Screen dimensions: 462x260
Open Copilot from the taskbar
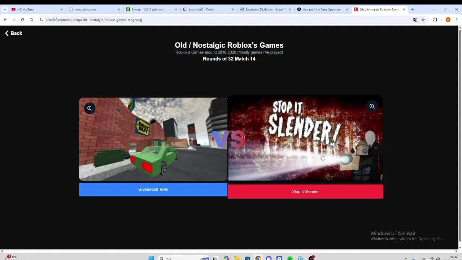pos(226,258)
